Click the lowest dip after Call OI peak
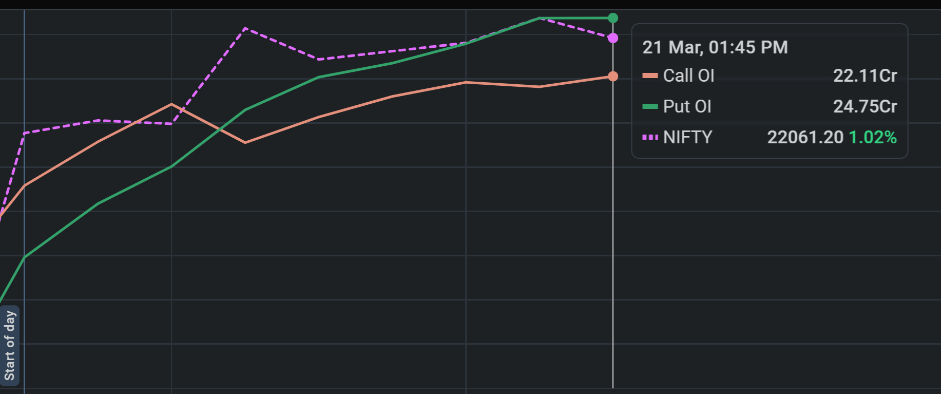The width and height of the screenshot is (941, 394). pyautogui.click(x=245, y=142)
